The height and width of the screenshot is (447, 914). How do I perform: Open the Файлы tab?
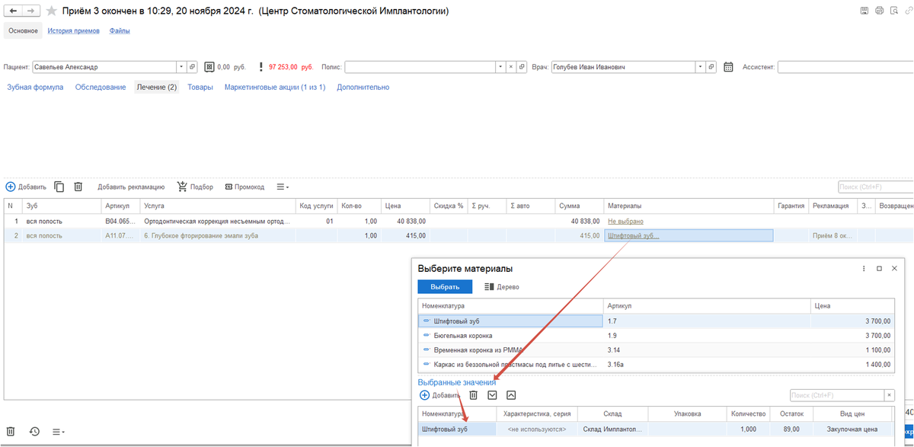[x=120, y=31]
